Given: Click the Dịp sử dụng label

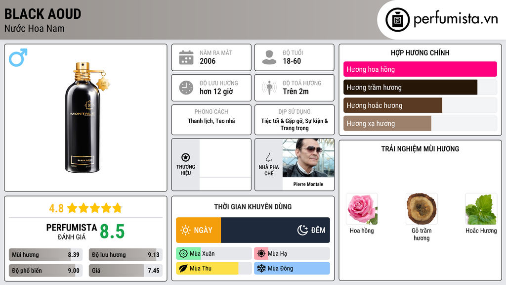Looking at the screenshot, I should 295,111.
